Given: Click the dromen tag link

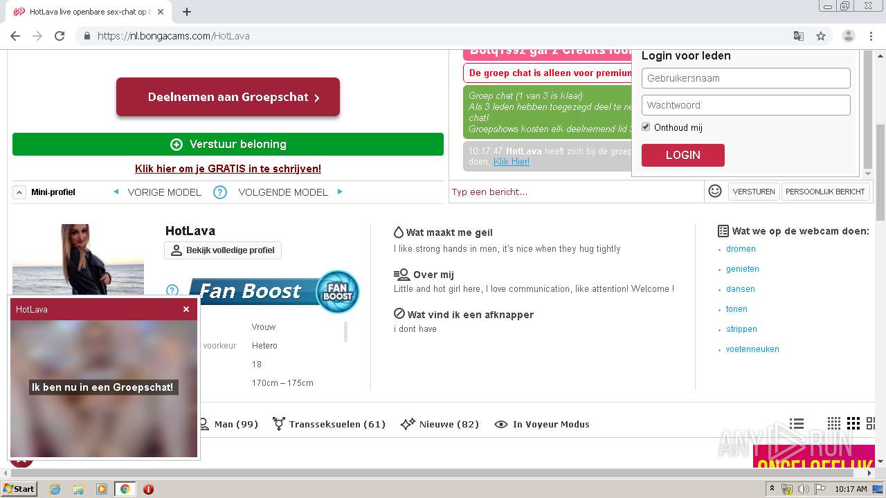Looking at the screenshot, I should tap(741, 249).
